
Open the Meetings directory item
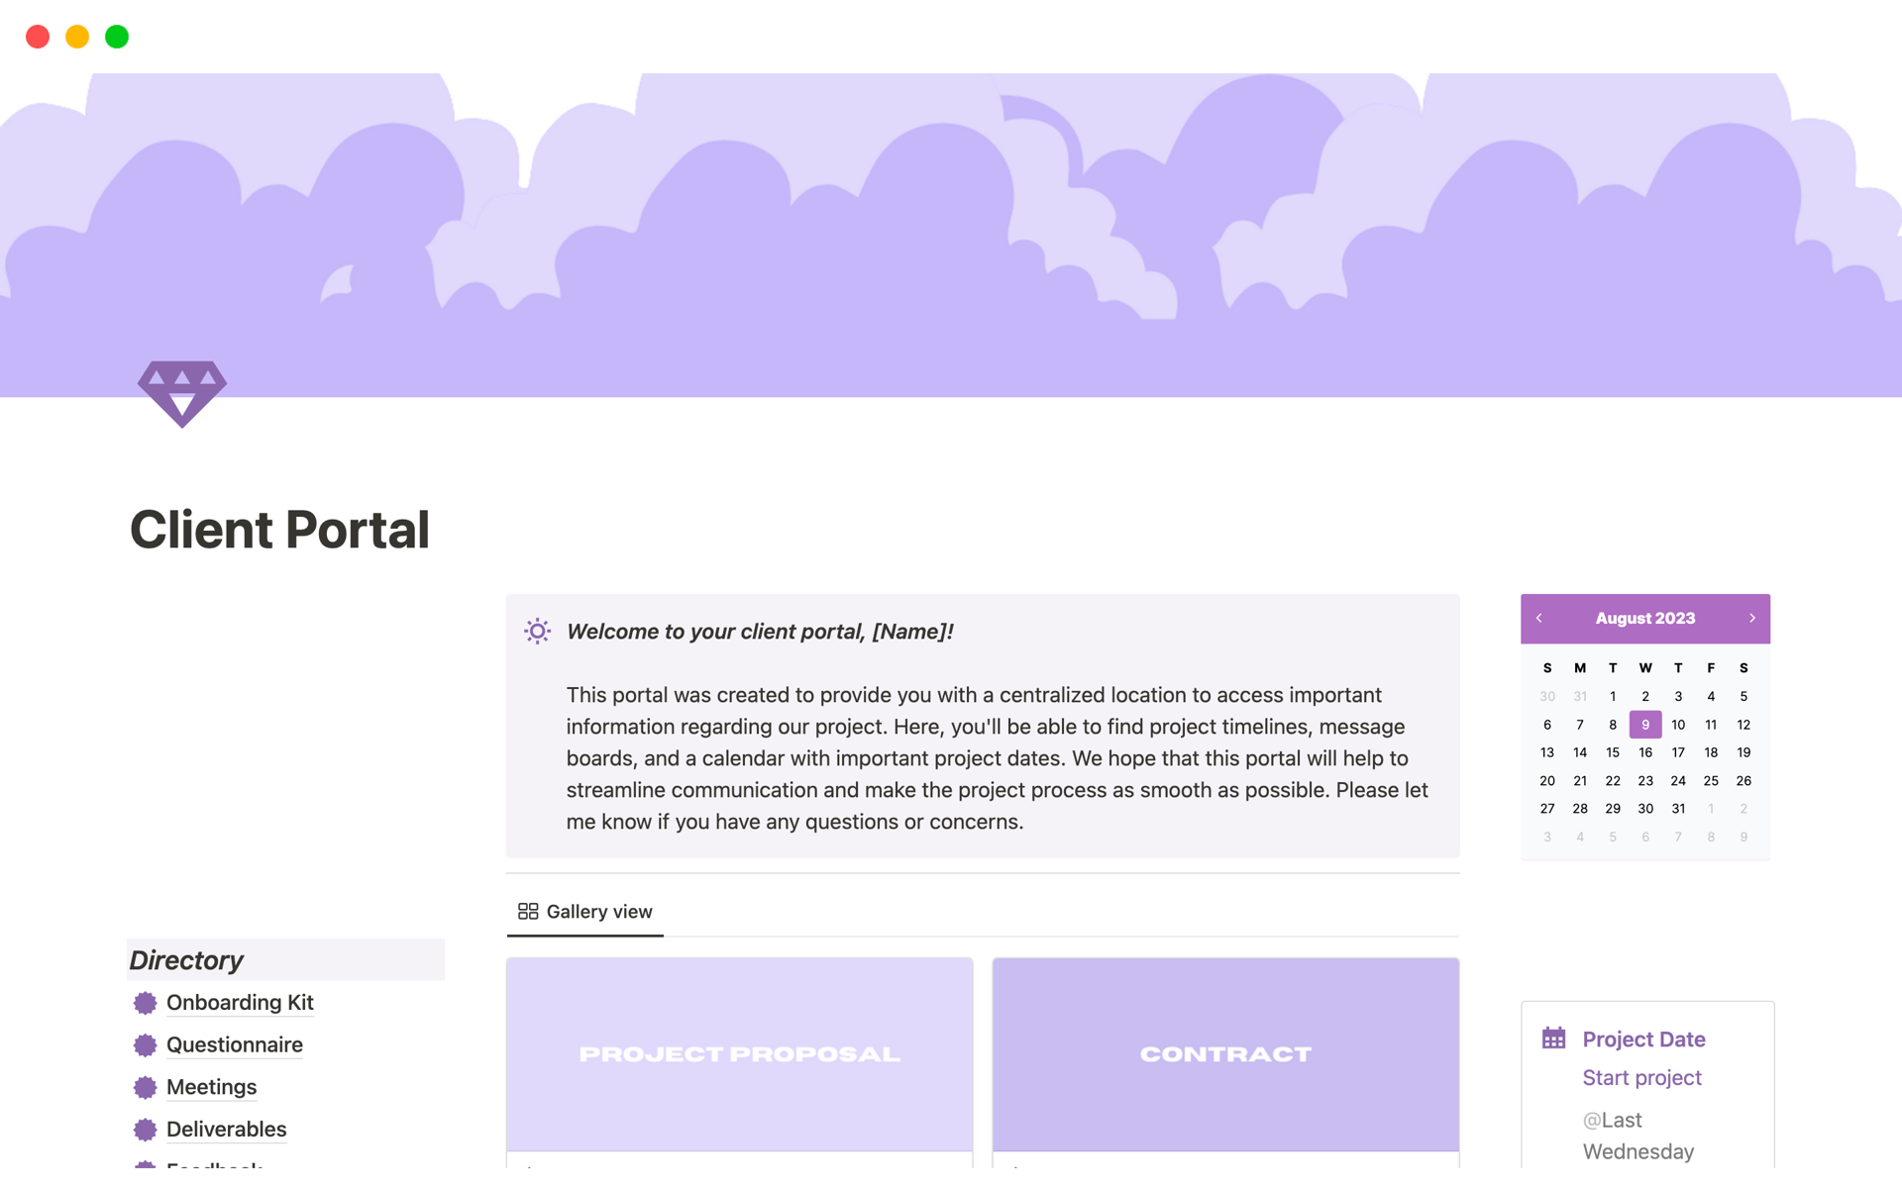pyautogui.click(x=209, y=1085)
